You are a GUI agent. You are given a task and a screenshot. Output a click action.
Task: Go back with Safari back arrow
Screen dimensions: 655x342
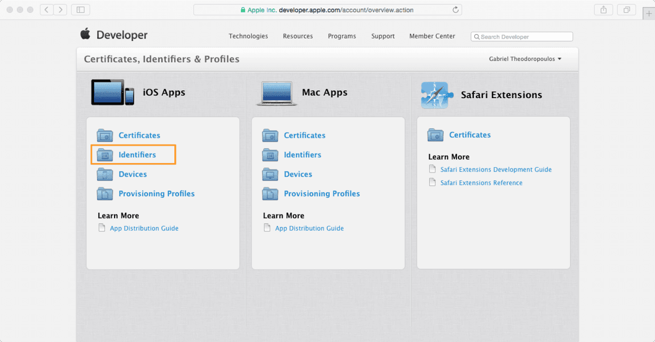[46, 9]
